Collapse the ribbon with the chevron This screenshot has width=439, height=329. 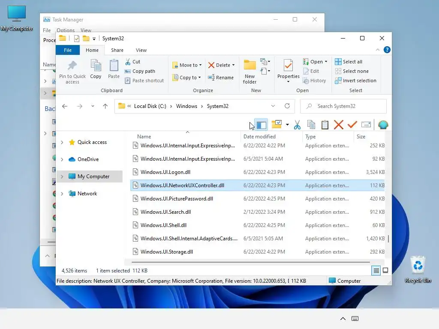tap(378, 50)
